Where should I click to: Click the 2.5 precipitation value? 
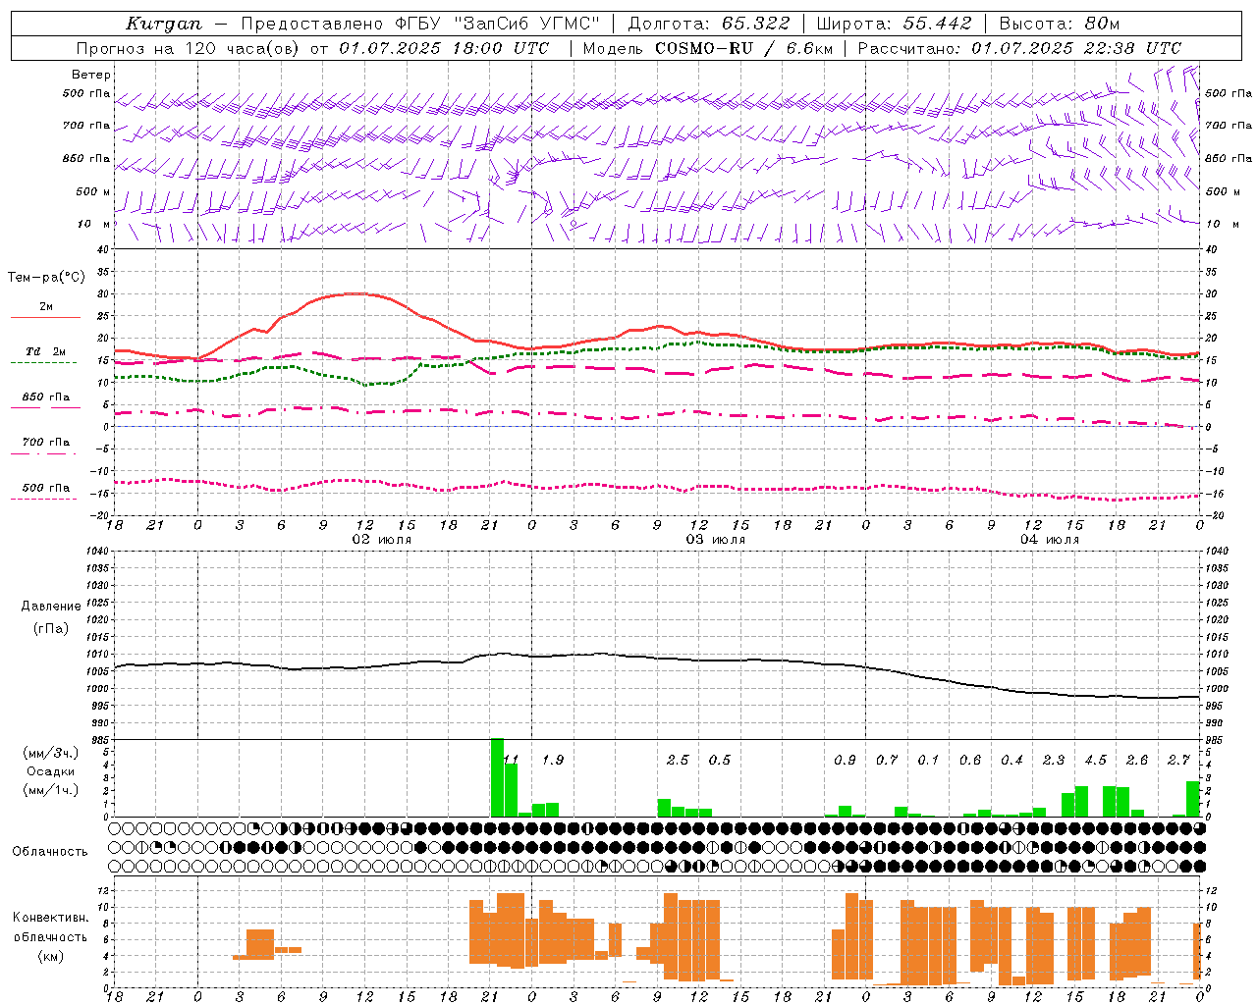click(x=678, y=760)
